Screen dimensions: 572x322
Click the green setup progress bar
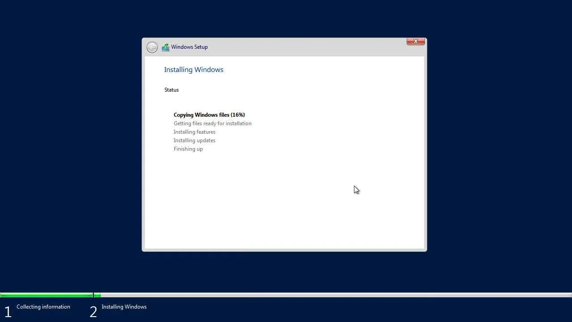pos(50,295)
